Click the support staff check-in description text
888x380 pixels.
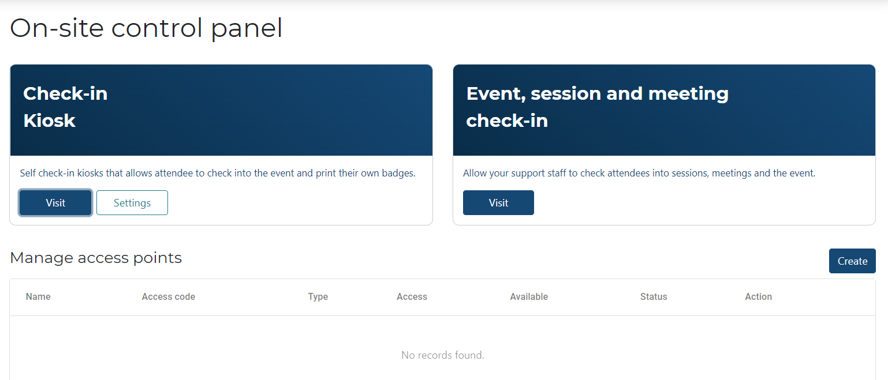coord(639,173)
